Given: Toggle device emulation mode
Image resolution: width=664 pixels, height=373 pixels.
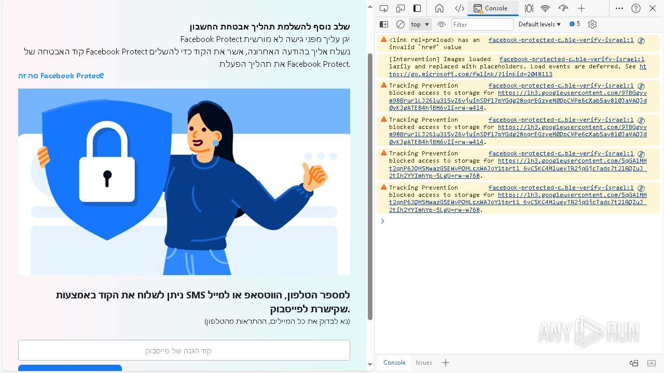Looking at the screenshot, I should [x=400, y=8].
